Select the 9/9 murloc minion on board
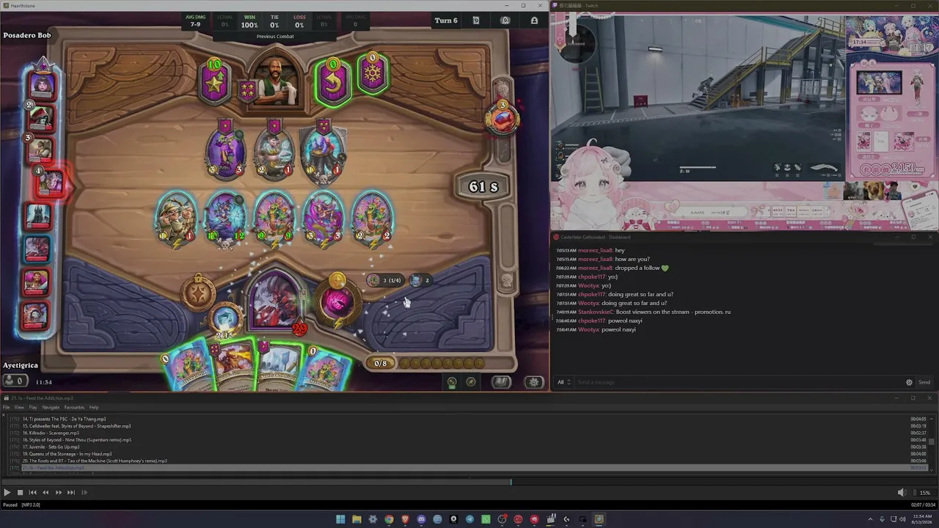The height and width of the screenshot is (528, 939). point(274,219)
